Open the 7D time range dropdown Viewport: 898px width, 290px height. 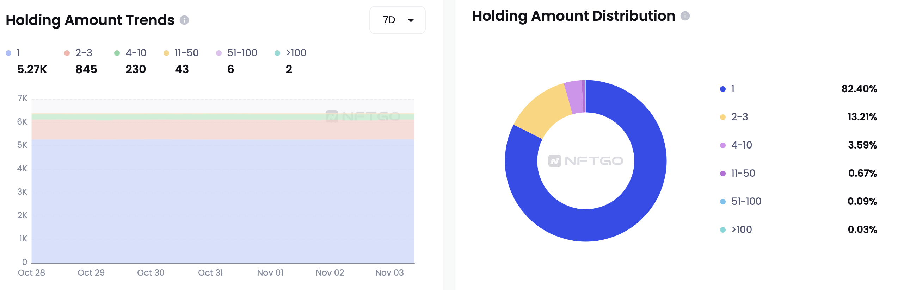pos(397,20)
